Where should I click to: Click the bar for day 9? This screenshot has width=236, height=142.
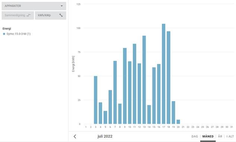click(x=125, y=86)
